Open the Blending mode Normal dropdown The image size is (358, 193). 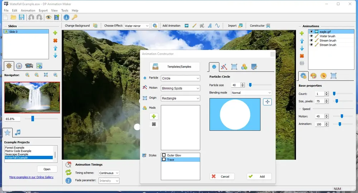[x=251, y=93]
